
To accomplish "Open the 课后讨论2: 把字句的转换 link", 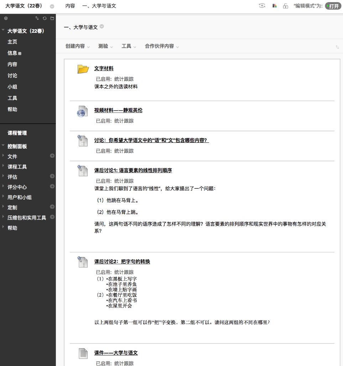I will click(122, 262).
